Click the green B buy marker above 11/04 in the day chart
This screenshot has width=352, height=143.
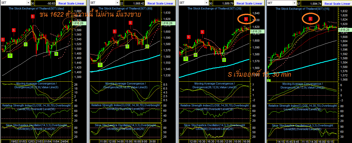56,54
